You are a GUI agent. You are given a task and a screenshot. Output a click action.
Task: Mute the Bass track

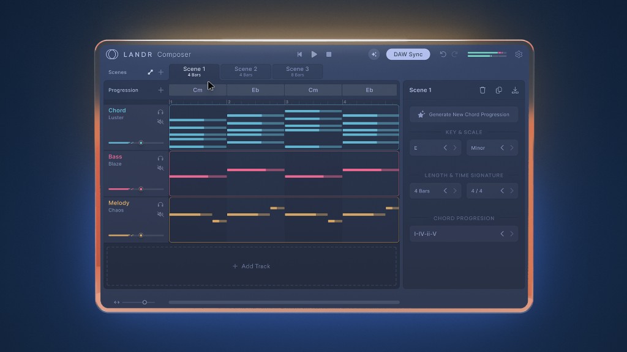click(160, 167)
